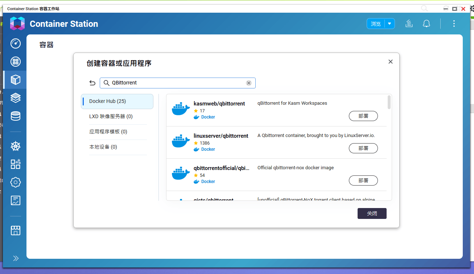This screenshot has width=474, height=274.
Task: Open Docker link under qbittorrentofficial
Action: (x=208, y=182)
